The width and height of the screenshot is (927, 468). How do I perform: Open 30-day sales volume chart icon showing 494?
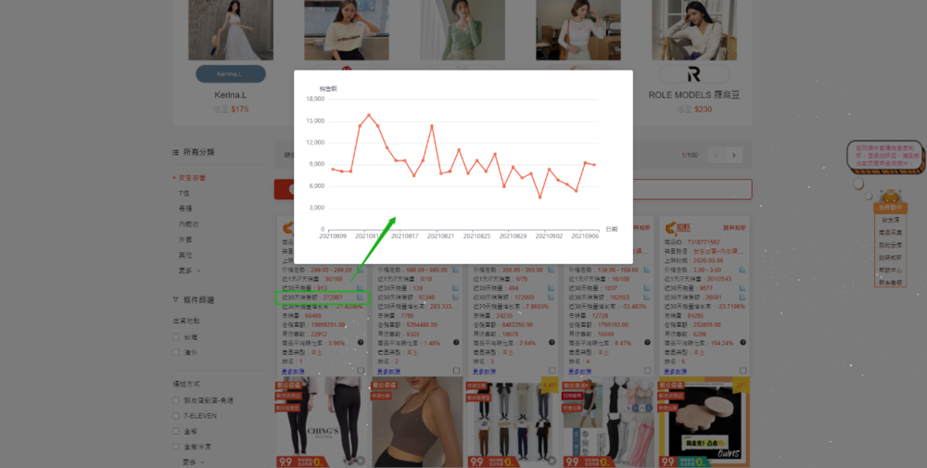point(551,288)
